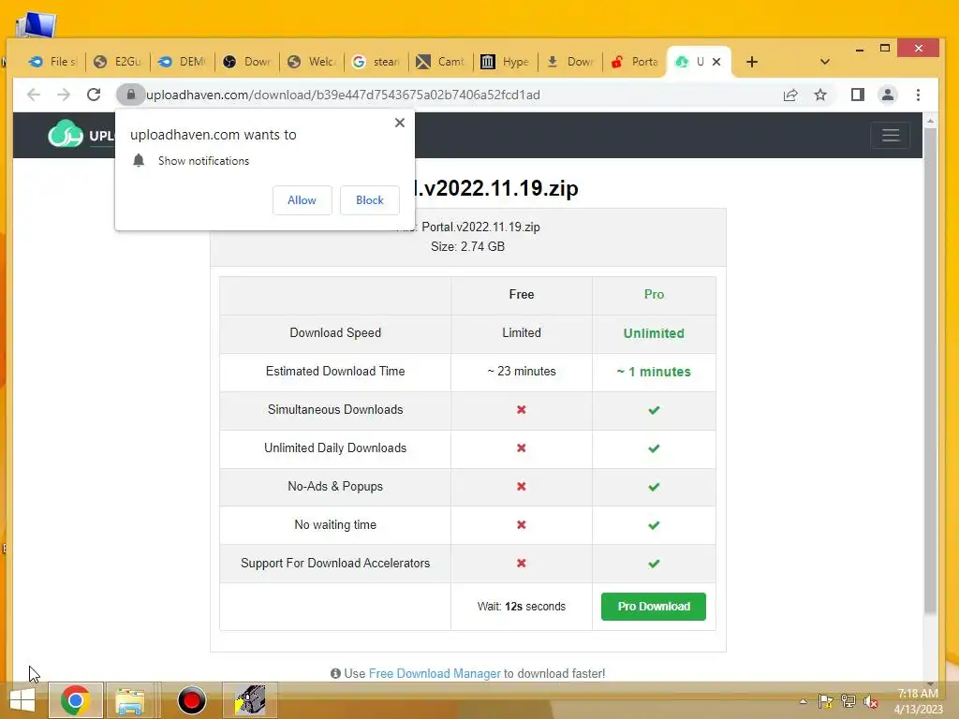Reload the current page
Screen dimensions: 959x719
(94, 95)
